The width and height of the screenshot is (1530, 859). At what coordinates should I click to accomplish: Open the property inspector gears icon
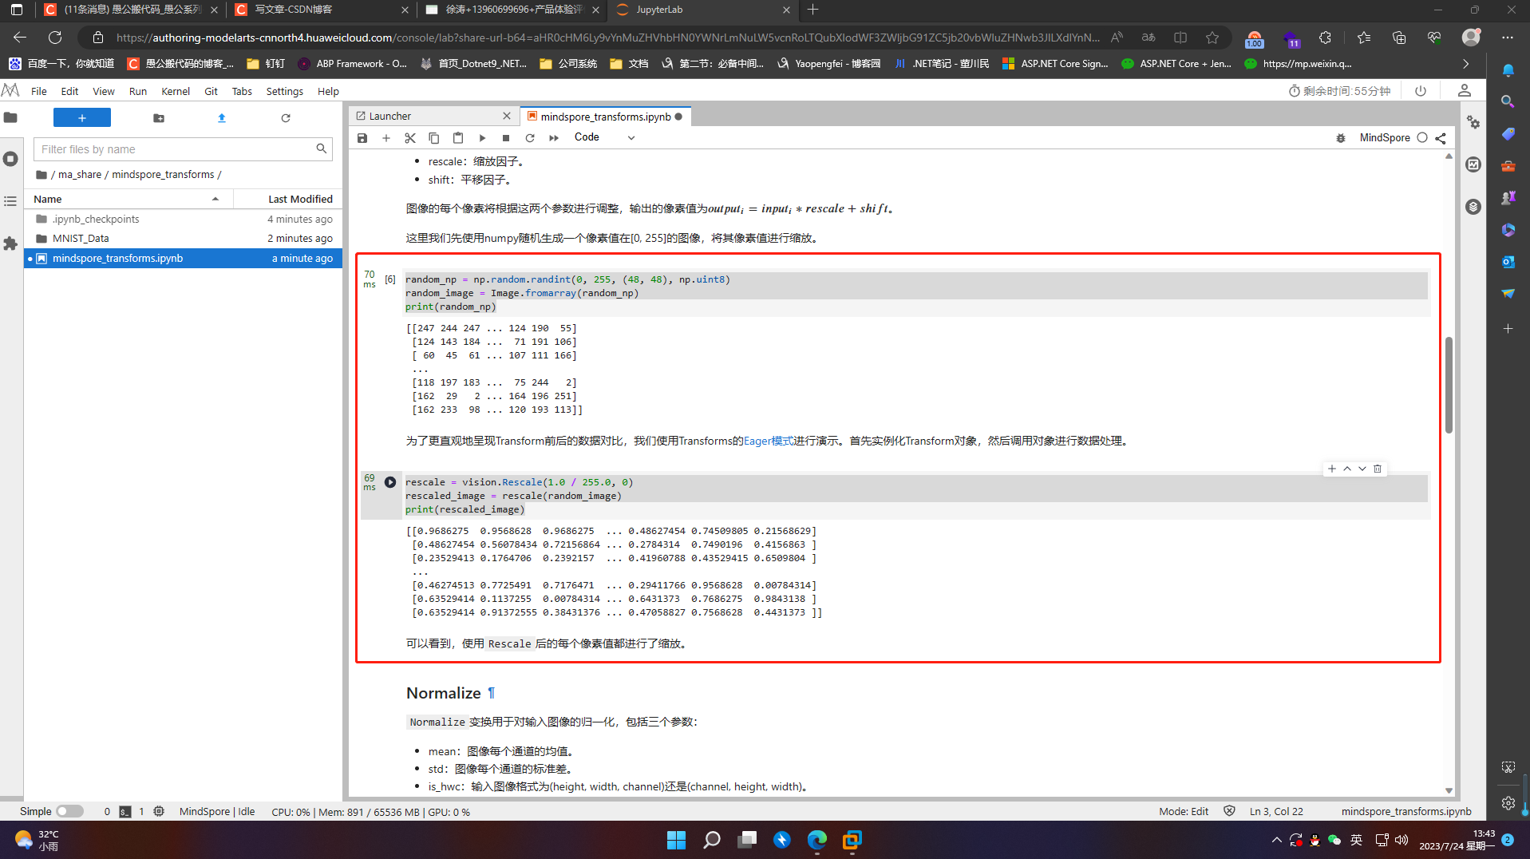(x=1473, y=122)
